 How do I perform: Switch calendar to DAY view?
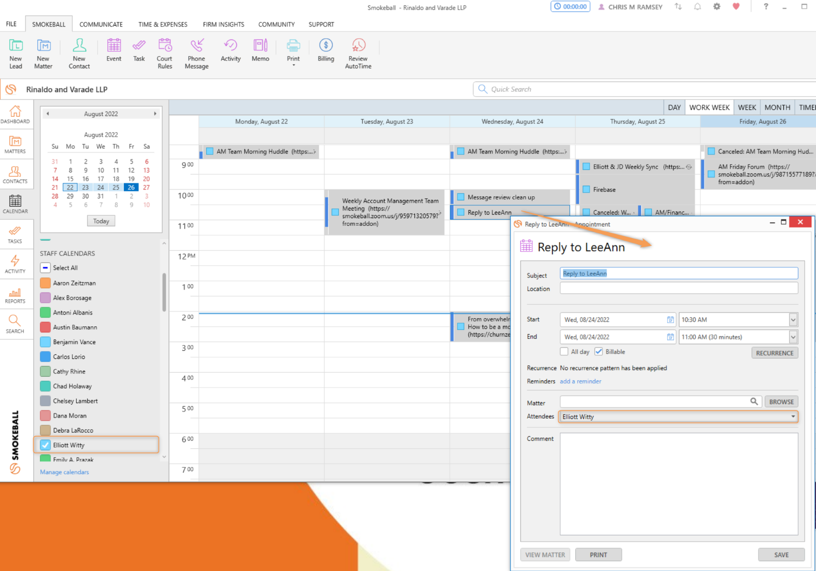(674, 108)
